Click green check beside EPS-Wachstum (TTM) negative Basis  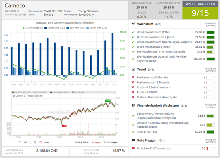[133, 52]
